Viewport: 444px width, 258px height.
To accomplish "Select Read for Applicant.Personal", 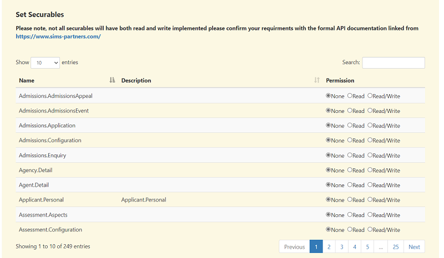I will pyautogui.click(x=350, y=200).
